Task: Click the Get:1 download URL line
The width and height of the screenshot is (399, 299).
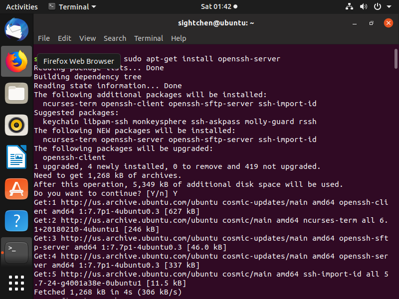Action: 211,207
